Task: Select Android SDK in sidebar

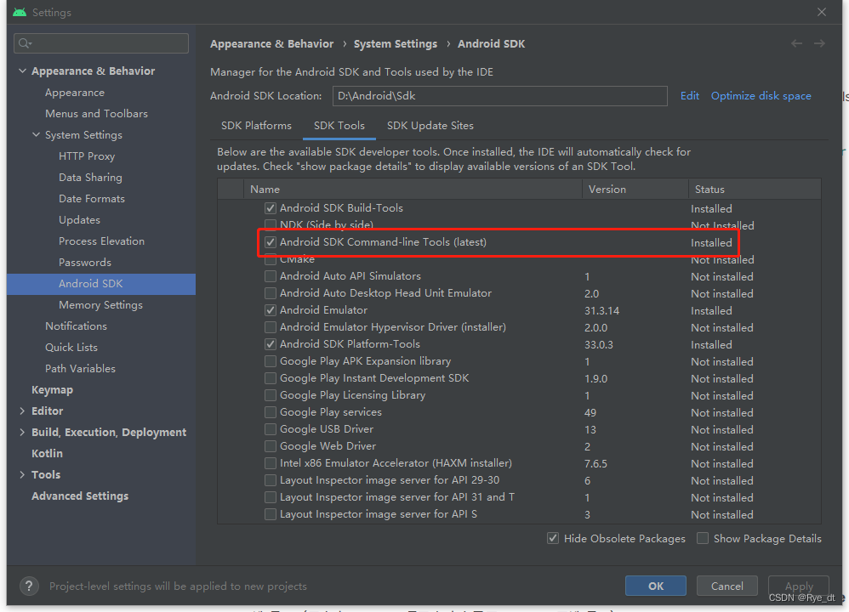Action: click(101, 284)
